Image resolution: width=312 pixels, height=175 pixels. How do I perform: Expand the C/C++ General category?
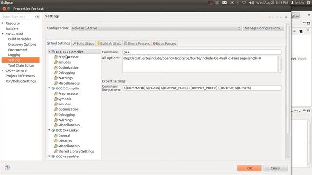(3, 70)
